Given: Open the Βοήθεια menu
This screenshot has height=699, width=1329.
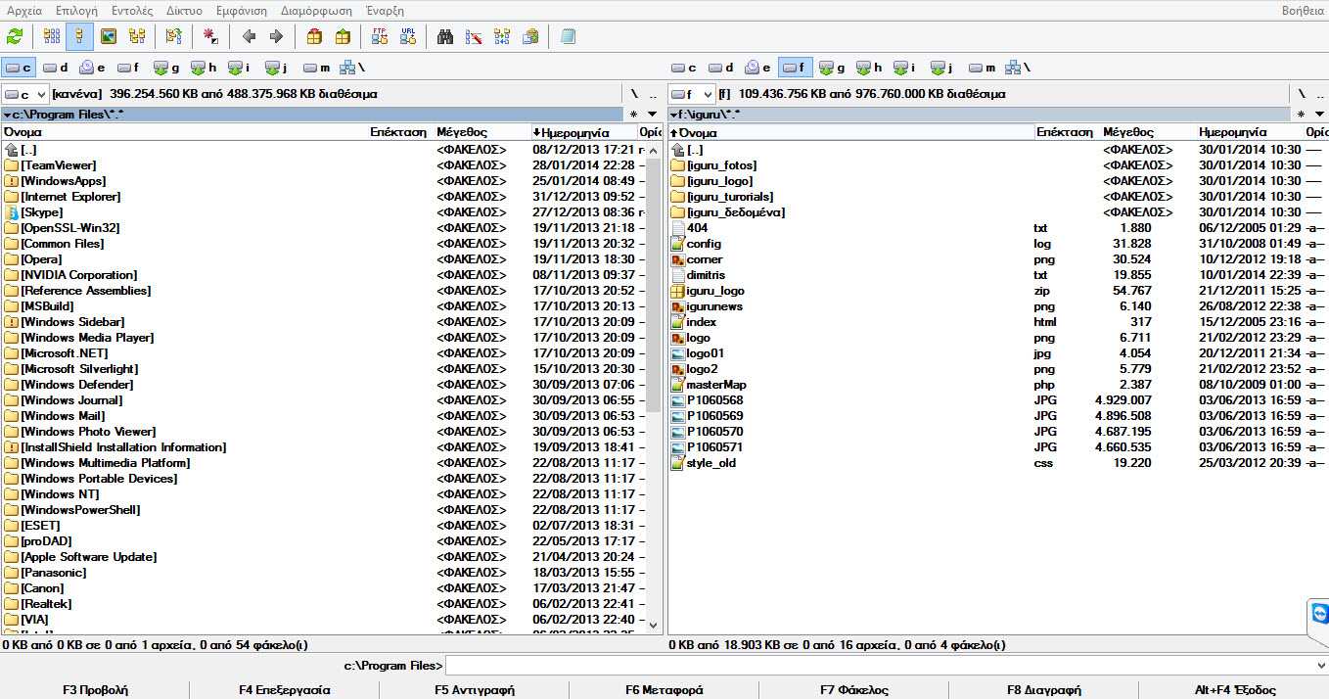Looking at the screenshot, I should tap(1303, 10).
